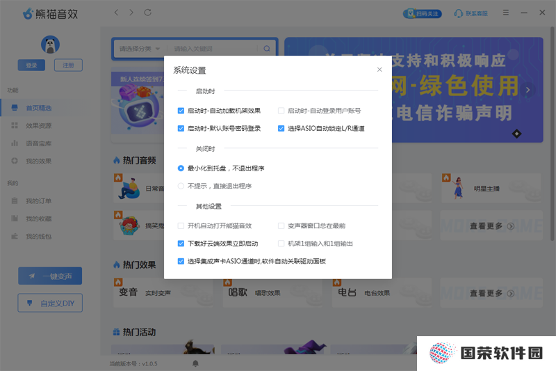Close the 系统设置 dialog
This screenshot has height=371, width=556.
pos(379,70)
